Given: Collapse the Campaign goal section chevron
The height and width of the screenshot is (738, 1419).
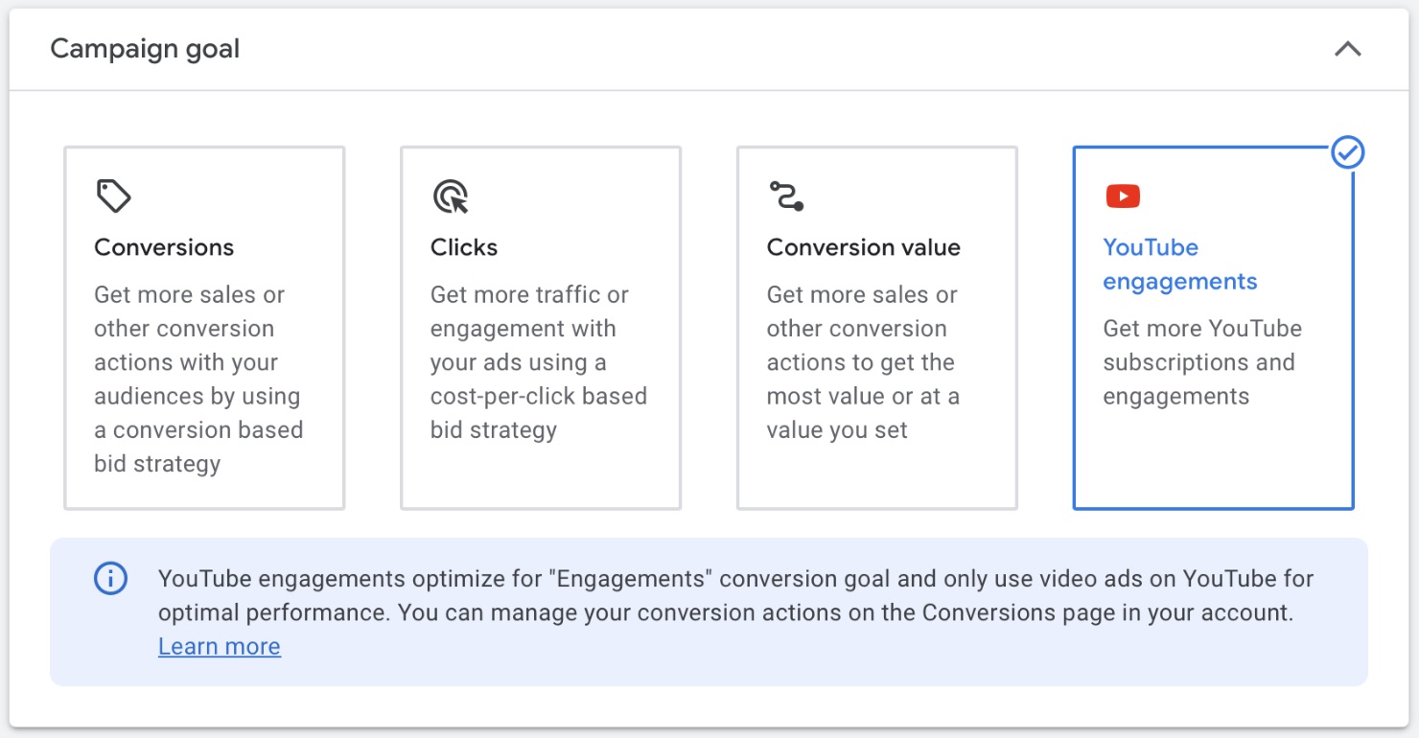Looking at the screenshot, I should point(1347,49).
